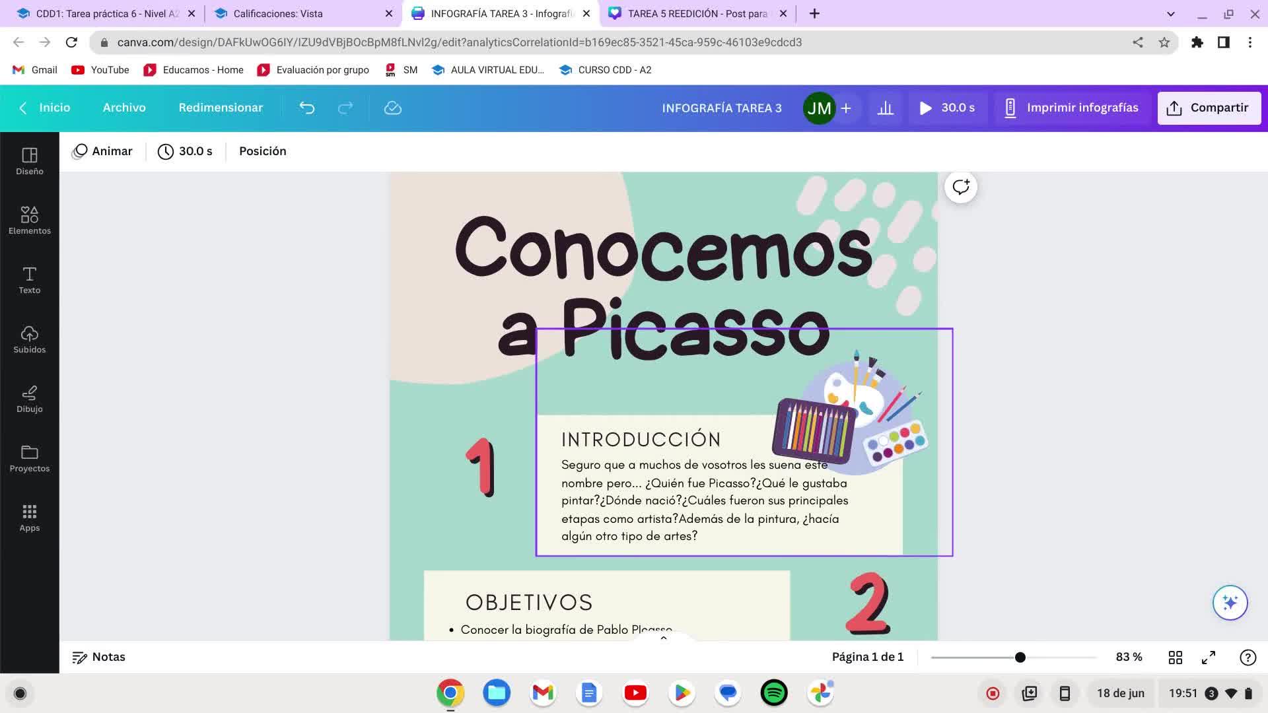The width and height of the screenshot is (1268, 713).
Task: Click the undo arrow icon
Action: (x=307, y=108)
